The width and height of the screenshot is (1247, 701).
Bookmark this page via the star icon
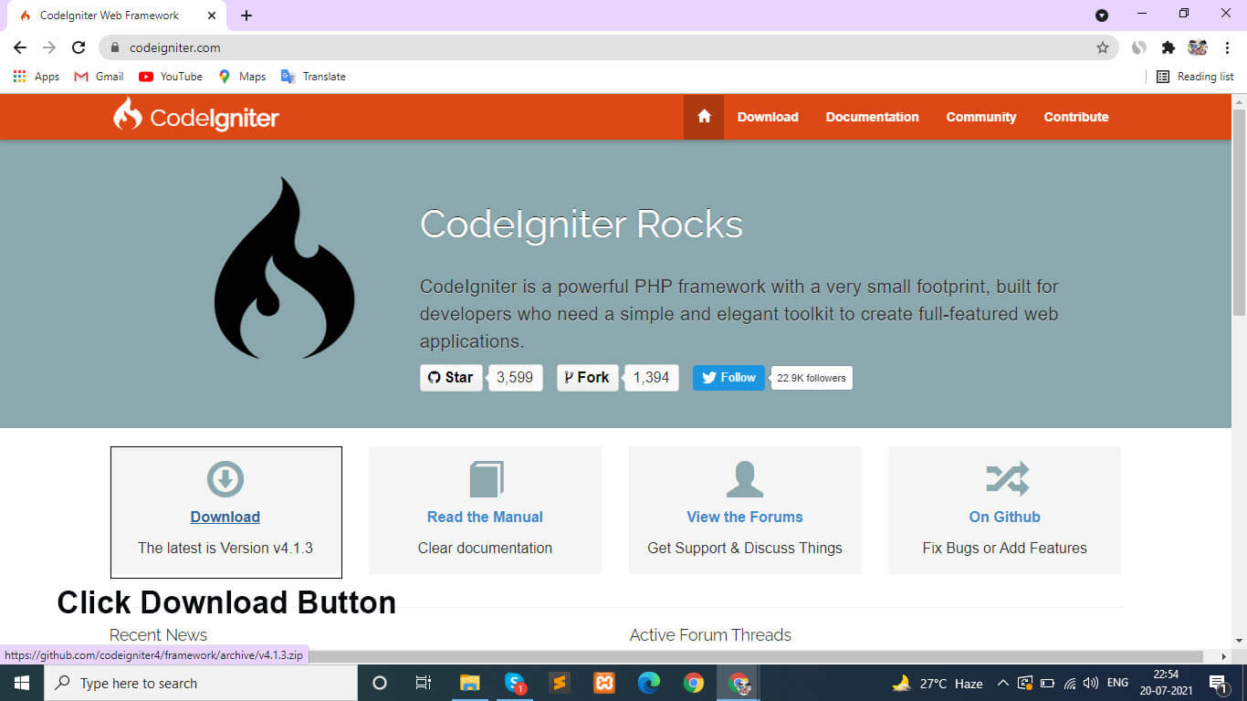pos(1103,47)
